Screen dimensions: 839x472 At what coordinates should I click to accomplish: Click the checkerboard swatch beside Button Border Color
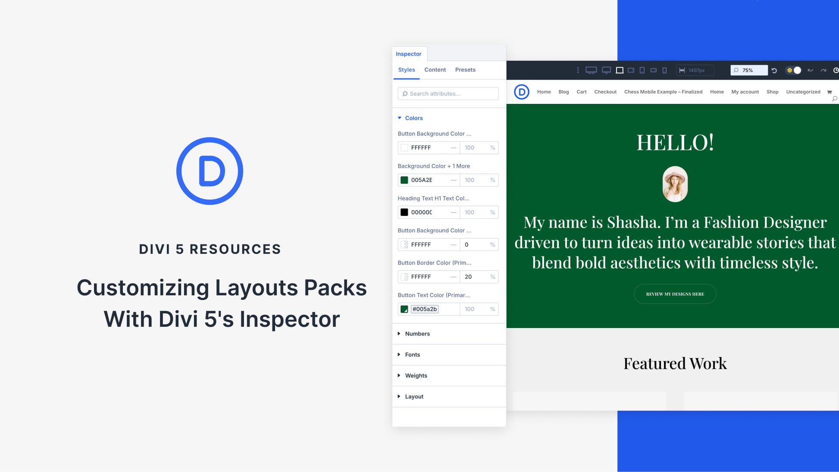click(404, 277)
